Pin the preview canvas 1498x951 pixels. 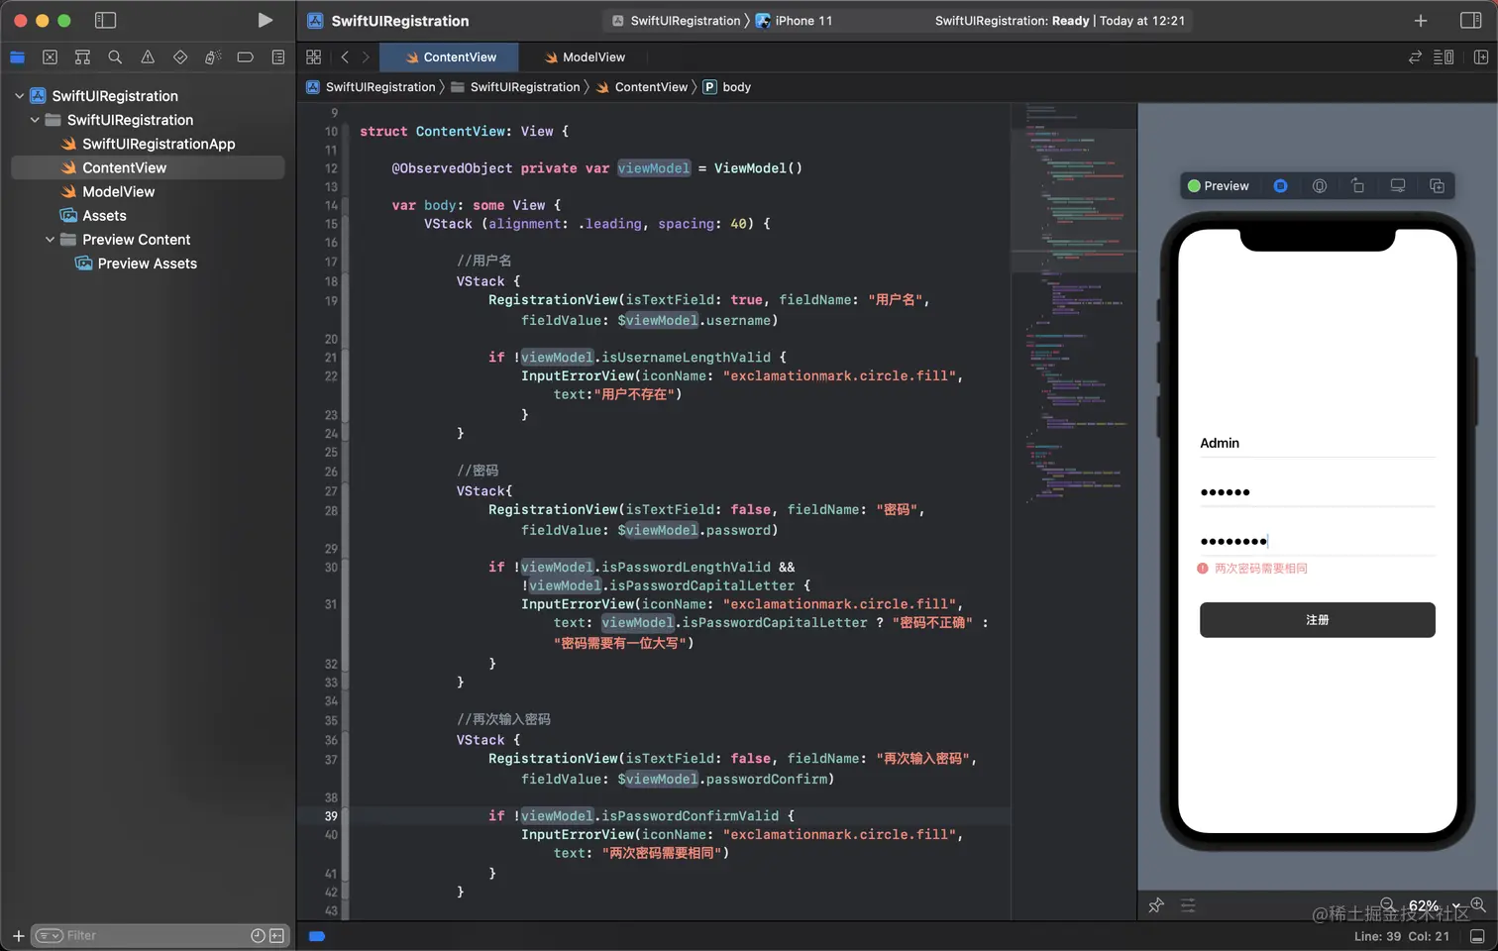(x=1155, y=905)
